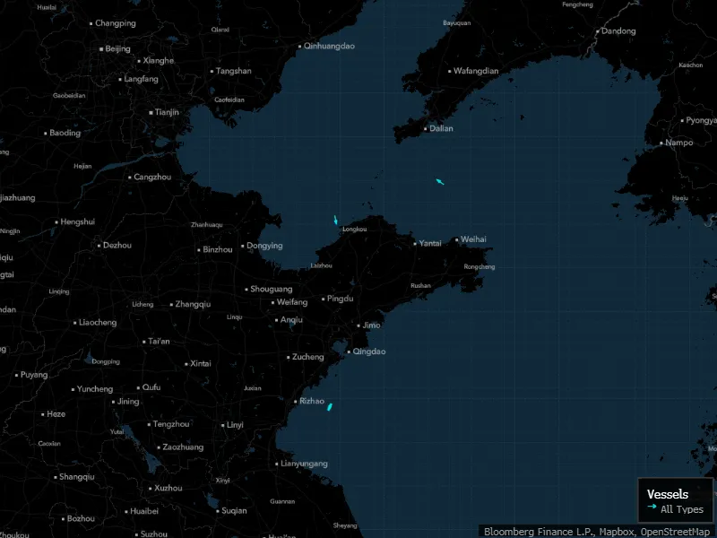Click the Liaocheng city label
Viewport: 717px width, 538px height.
(x=98, y=323)
